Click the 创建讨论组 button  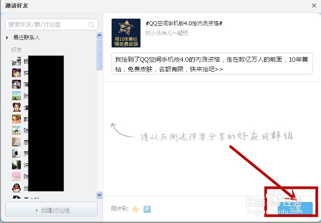[52, 209]
